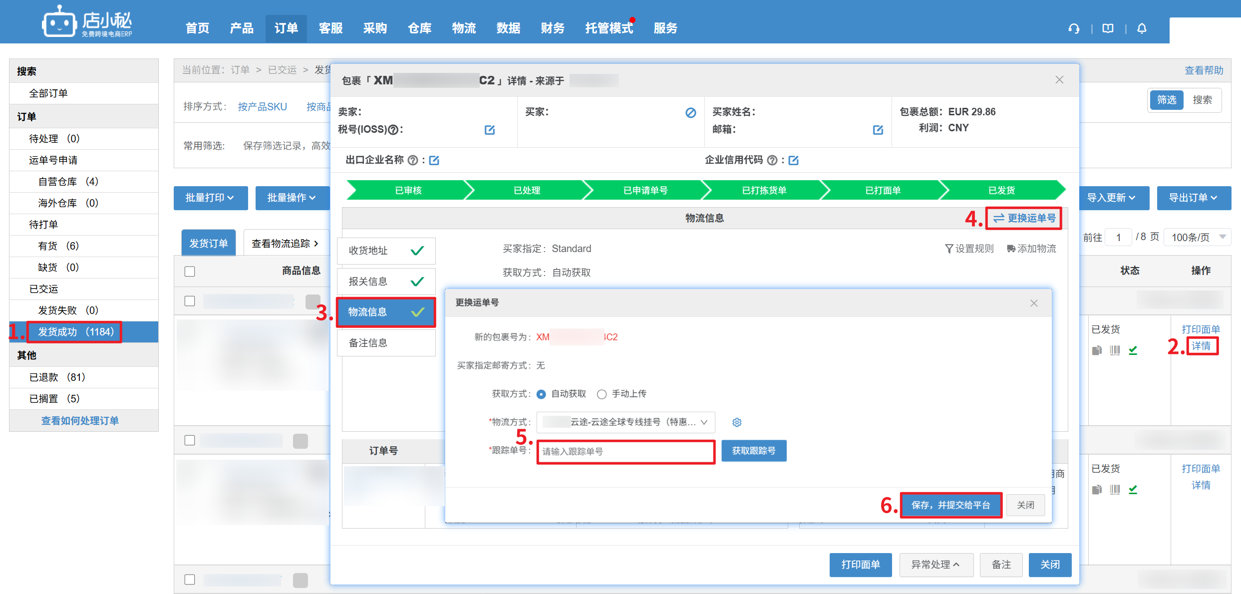Click the customer service headset icon

1074,28
